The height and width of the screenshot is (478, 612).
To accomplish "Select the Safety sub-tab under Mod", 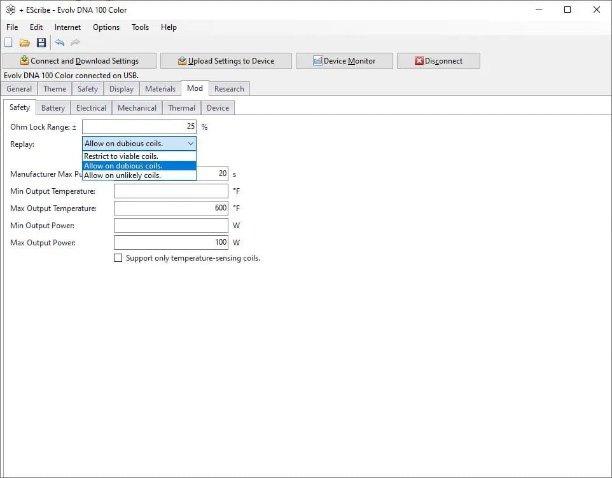I will coord(20,107).
